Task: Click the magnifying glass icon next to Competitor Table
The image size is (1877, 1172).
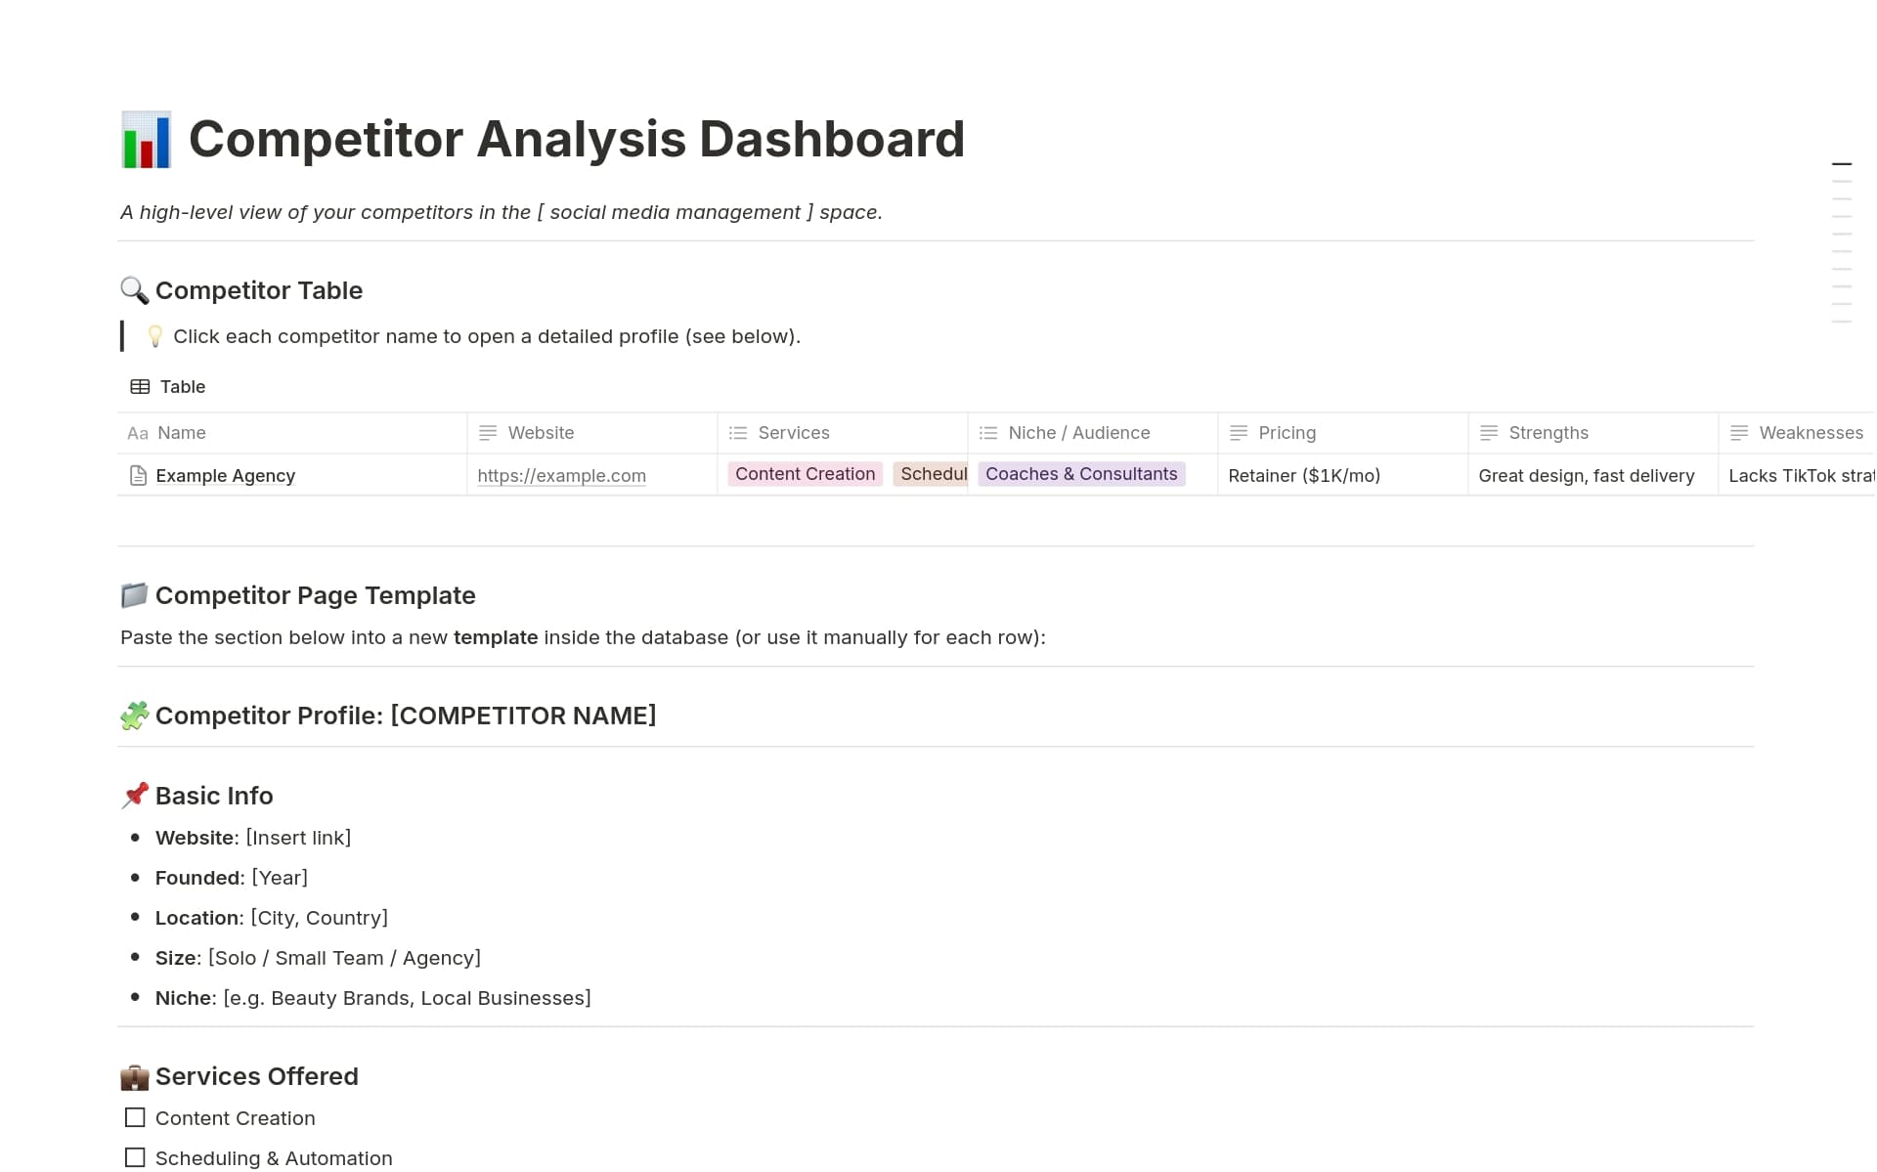Action: [134, 290]
